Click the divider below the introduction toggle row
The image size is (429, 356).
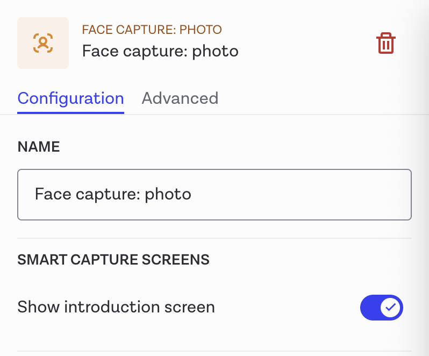pos(214,351)
